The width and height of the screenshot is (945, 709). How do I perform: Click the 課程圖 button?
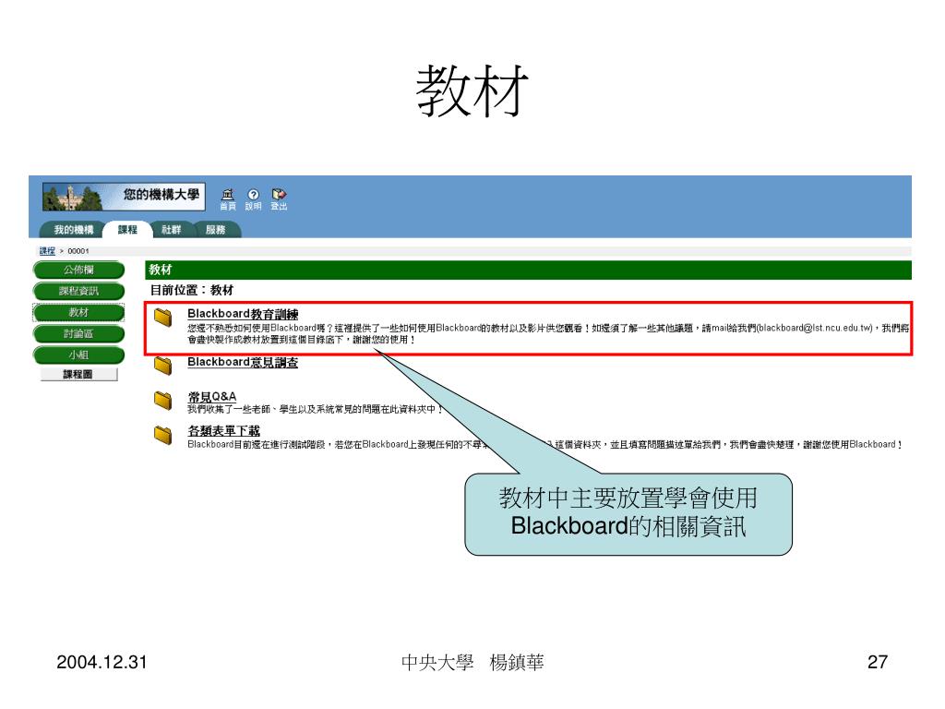coord(78,375)
